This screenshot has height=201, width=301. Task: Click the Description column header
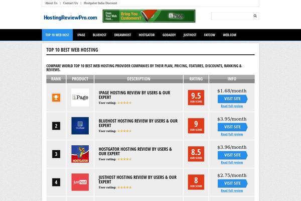coord(138,79)
